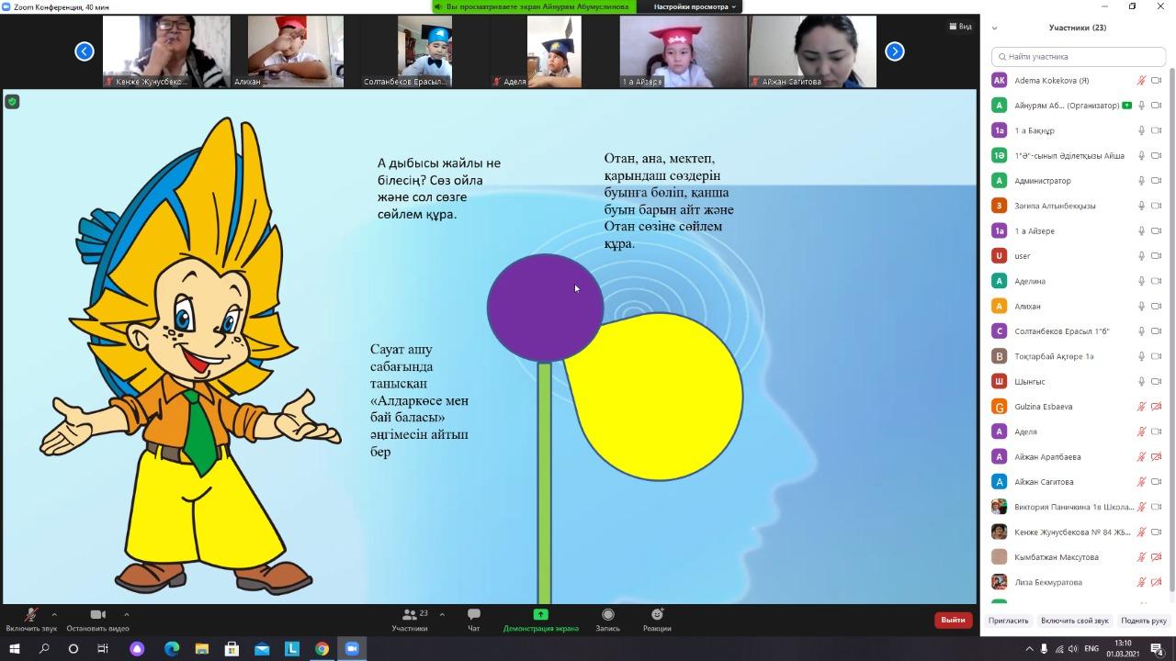Open the Reactions icon
The image size is (1176, 661).
pyautogui.click(x=657, y=615)
